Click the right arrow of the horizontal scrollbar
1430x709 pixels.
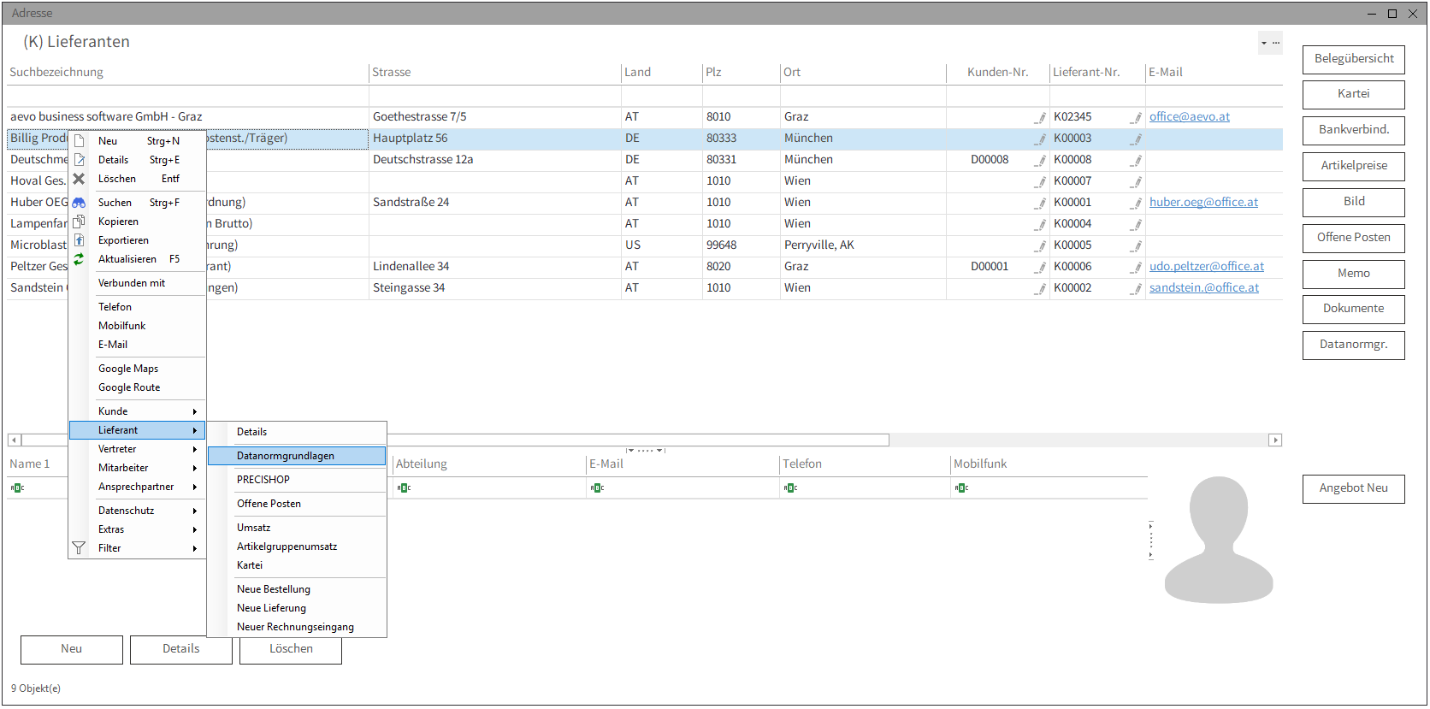(x=1275, y=440)
